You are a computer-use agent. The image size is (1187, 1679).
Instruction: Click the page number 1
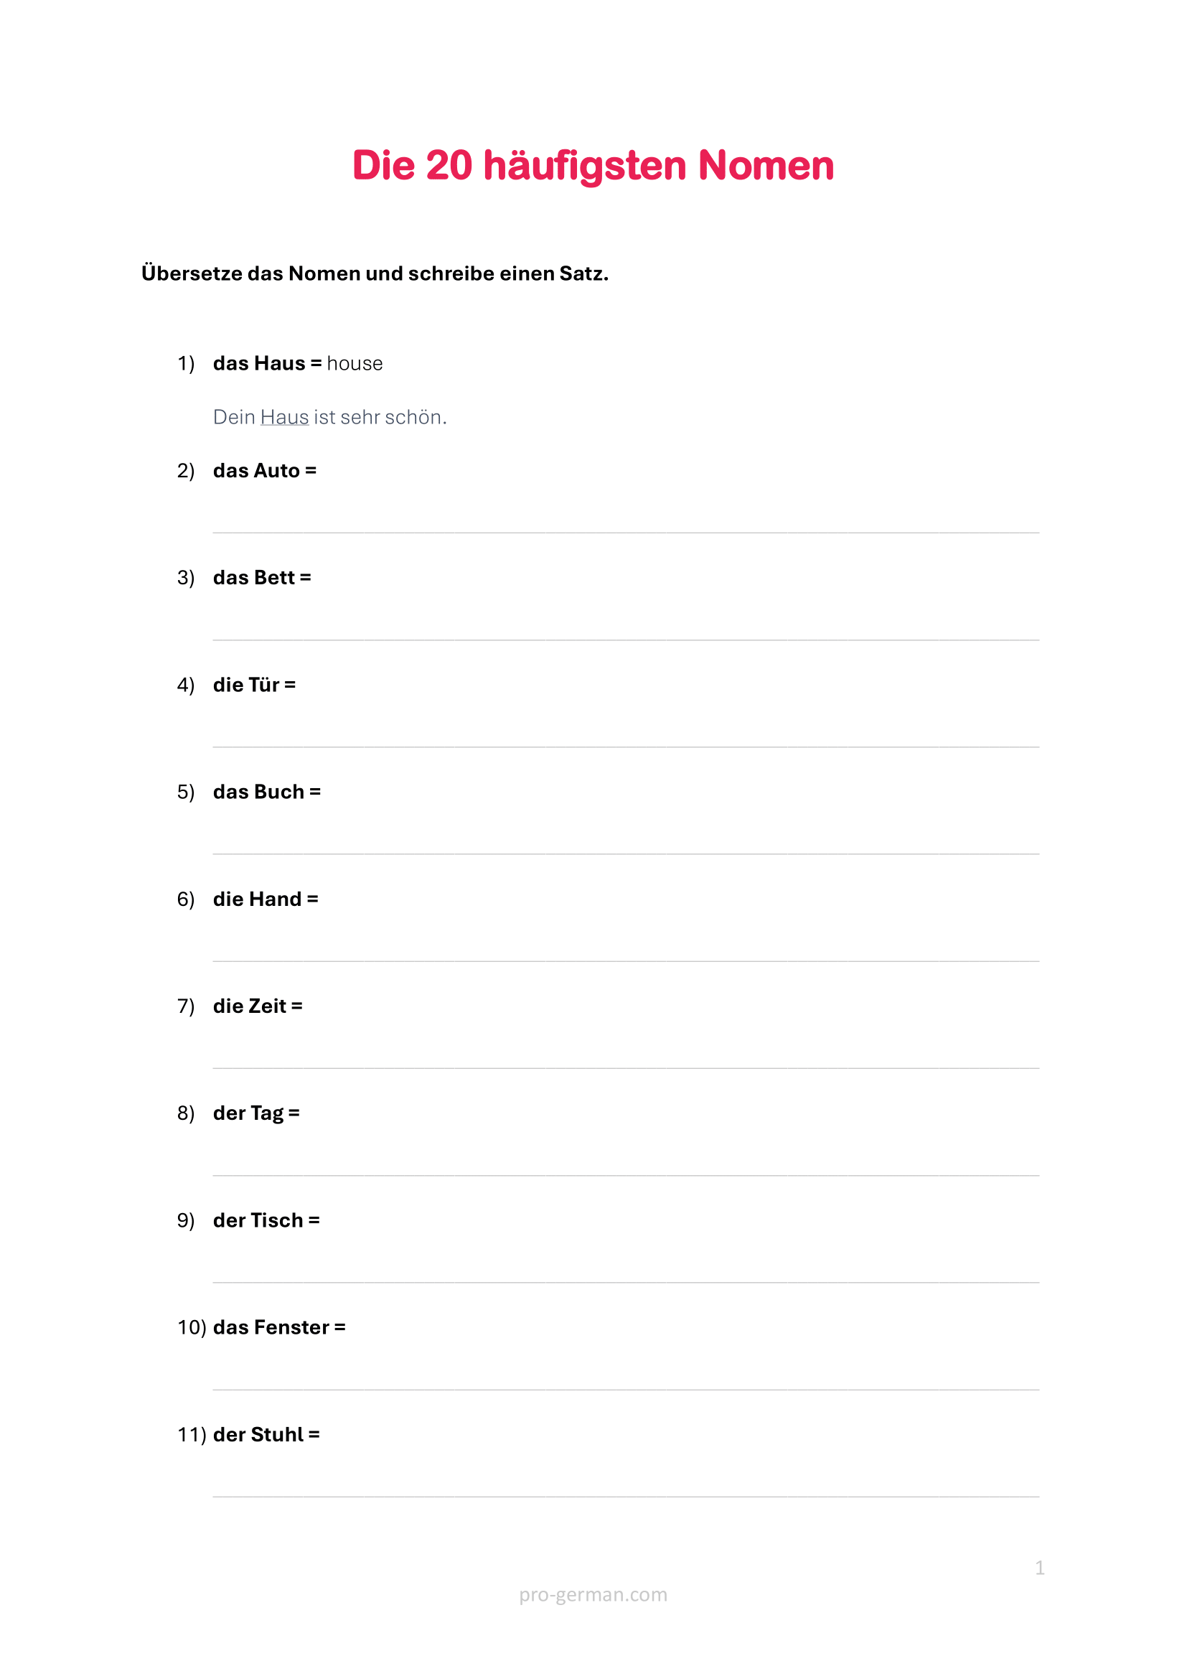click(1039, 1568)
